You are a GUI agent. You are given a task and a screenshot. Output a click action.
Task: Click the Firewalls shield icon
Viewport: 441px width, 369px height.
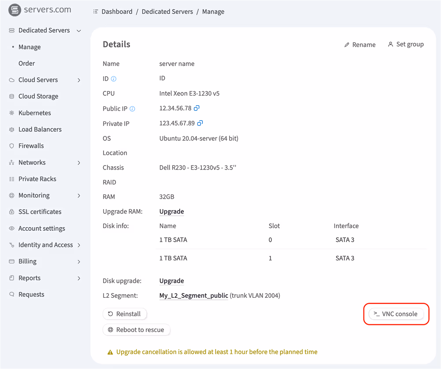tap(11, 146)
